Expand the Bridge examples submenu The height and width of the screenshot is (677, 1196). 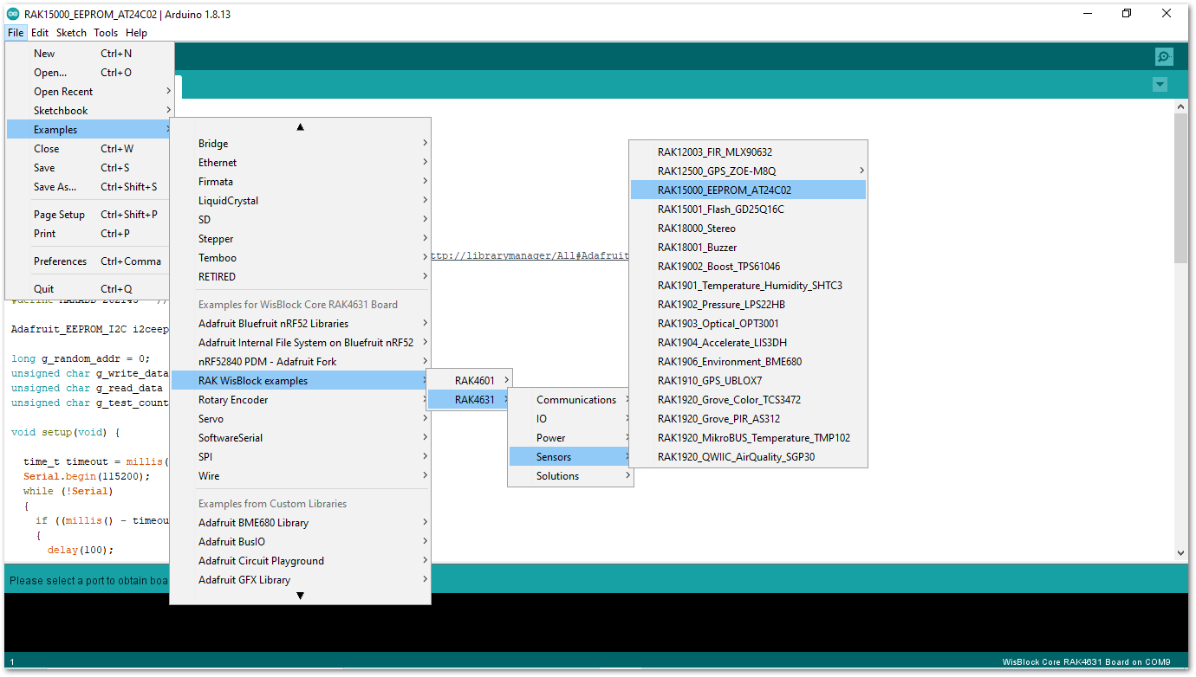point(300,144)
